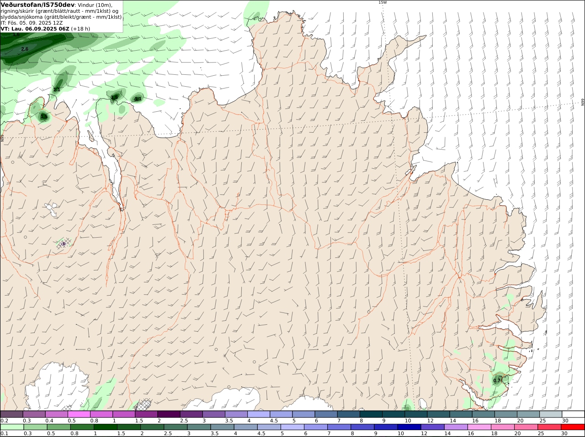
Task: Click the 0.1 label on the rain scale
Action: (4, 433)
